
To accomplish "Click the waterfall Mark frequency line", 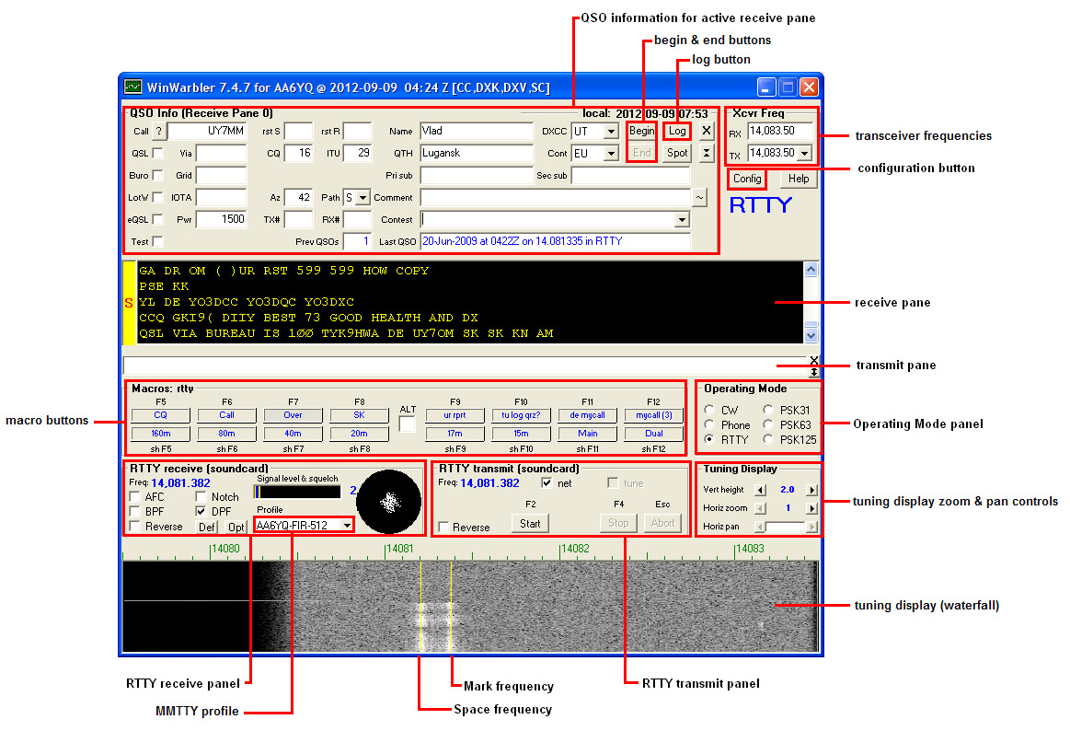I will point(451,606).
